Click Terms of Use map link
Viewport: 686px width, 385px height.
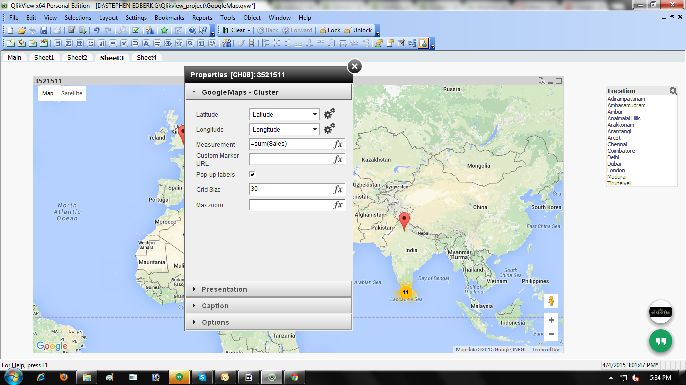546,349
